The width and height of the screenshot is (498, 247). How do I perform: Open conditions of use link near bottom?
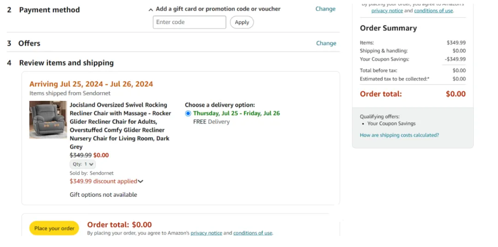click(252, 233)
